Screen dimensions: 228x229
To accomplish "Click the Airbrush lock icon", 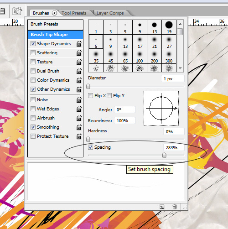I will click(x=79, y=118).
